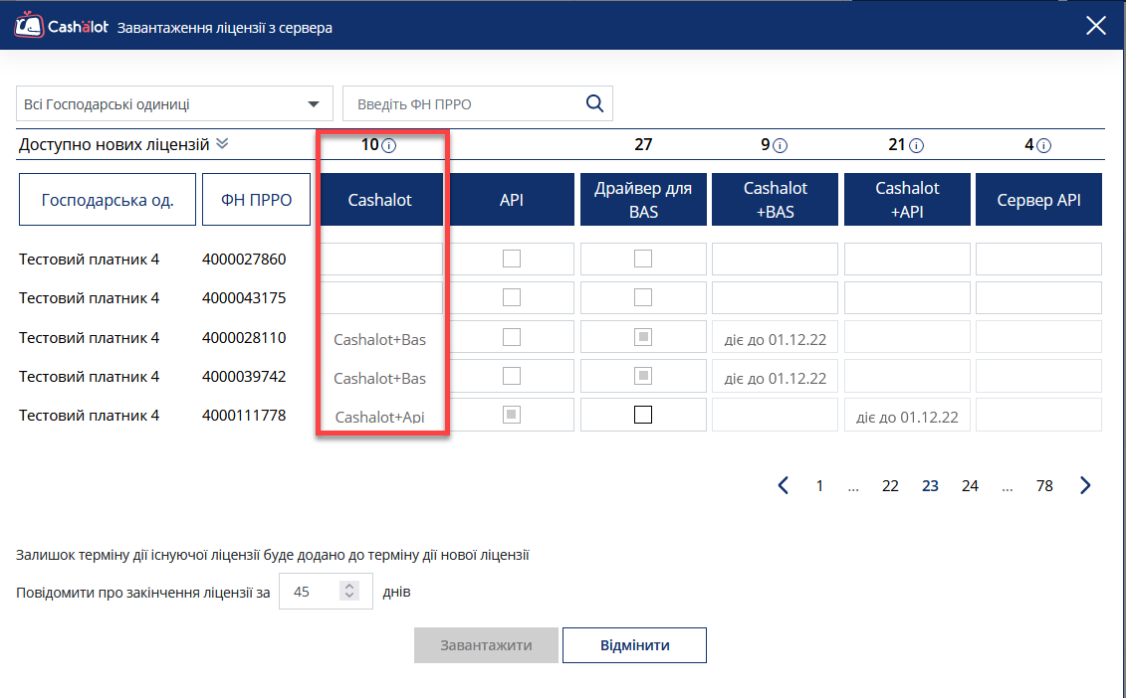Click the Відмінити button
Viewport: 1126px width, 698px height.
point(635,645)
